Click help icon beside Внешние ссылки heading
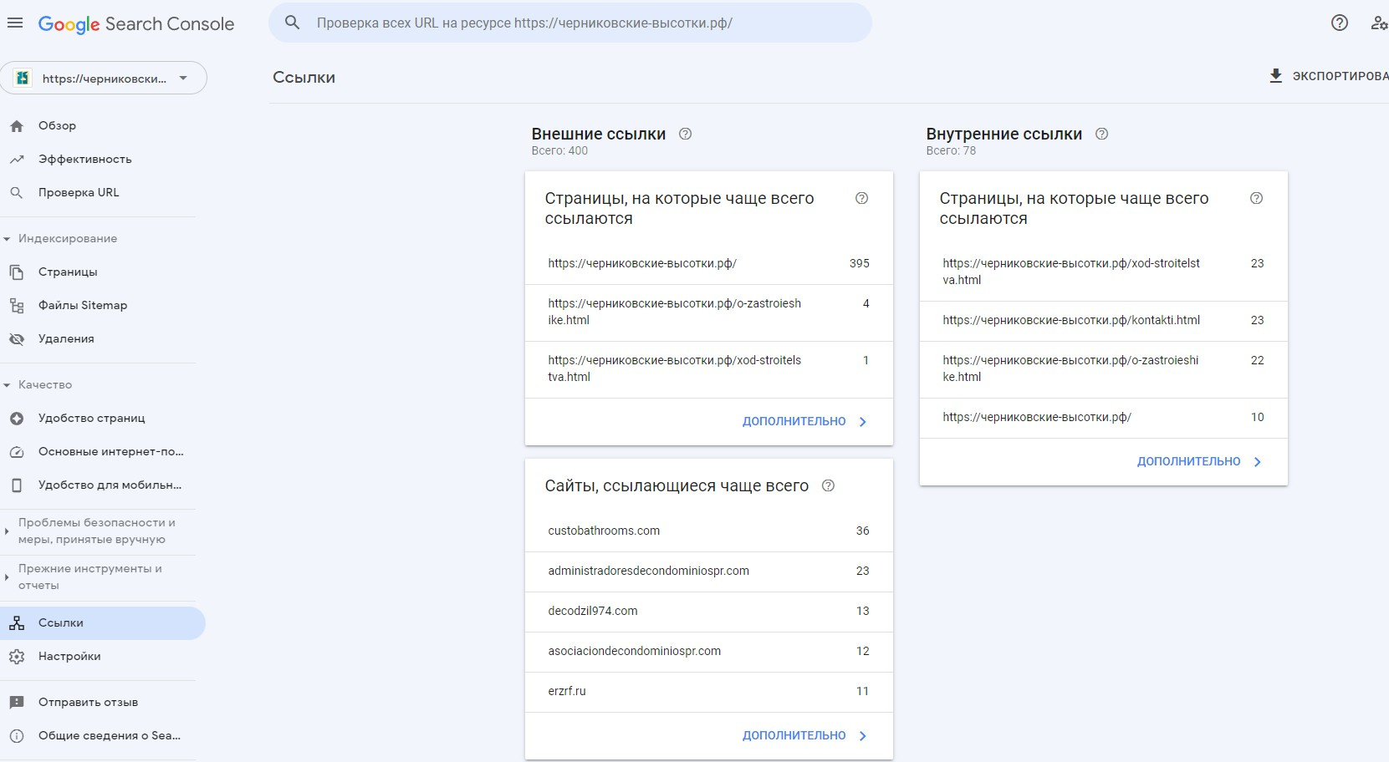 (x=686, y=134)
